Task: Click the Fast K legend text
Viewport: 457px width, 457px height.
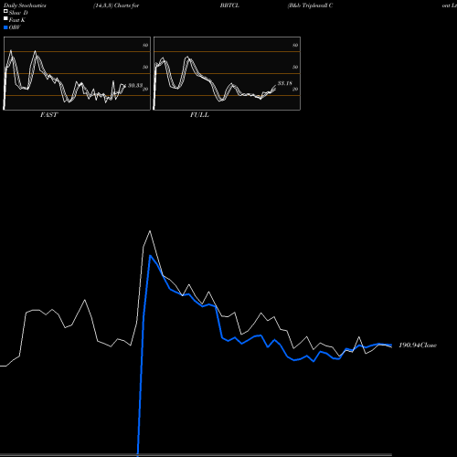Action: (x=17, y=20)
